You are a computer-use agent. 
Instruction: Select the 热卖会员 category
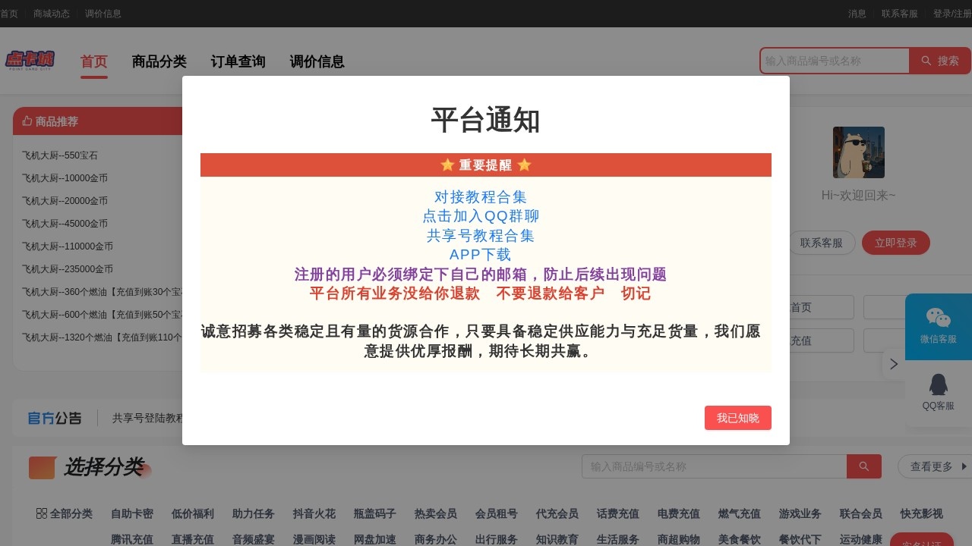coord(436,513)
